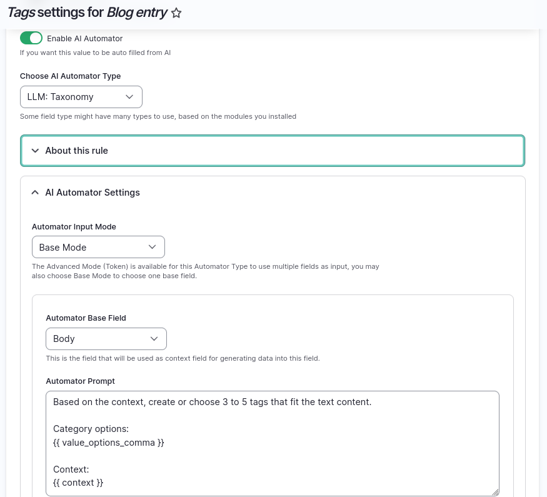This screenshot has height=497, width=547.
Task: Add page to shortcuts with star icon
Action: [176, 13]
